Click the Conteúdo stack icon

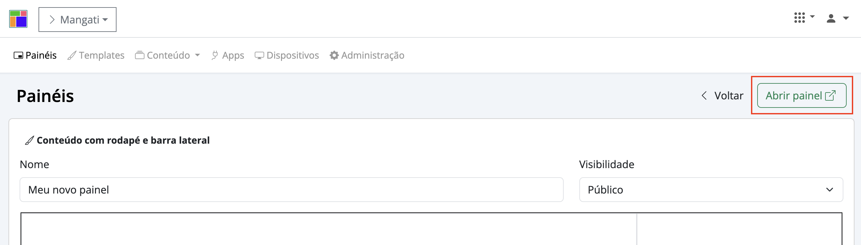(140, 55)
